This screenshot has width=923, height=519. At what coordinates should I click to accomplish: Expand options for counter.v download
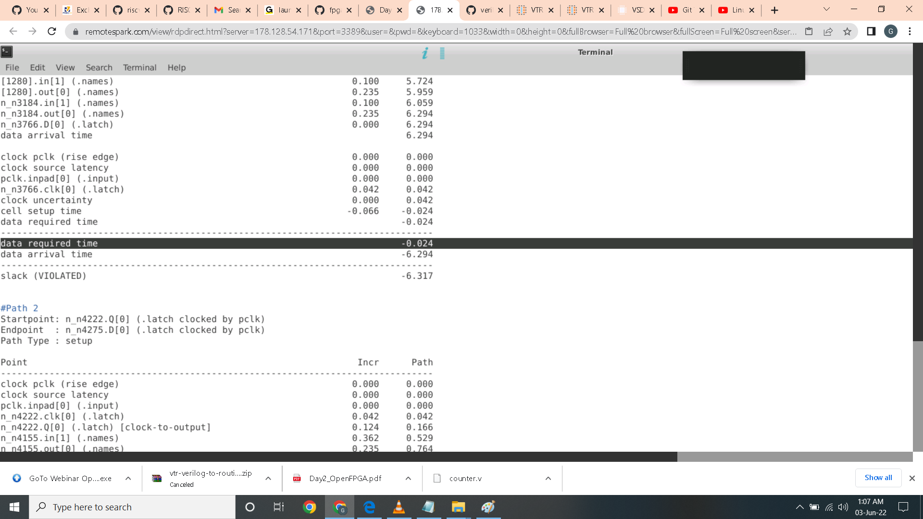[548, 478]
